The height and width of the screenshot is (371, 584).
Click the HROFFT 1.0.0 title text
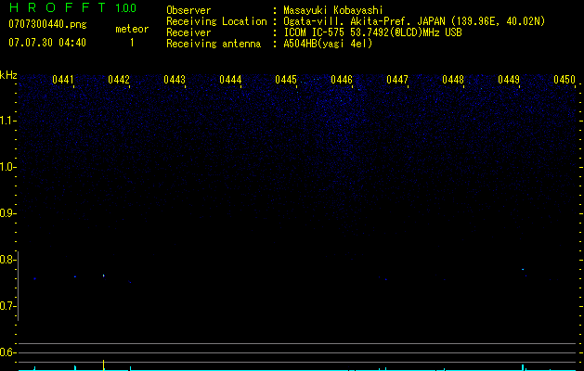tap(73, 7)
